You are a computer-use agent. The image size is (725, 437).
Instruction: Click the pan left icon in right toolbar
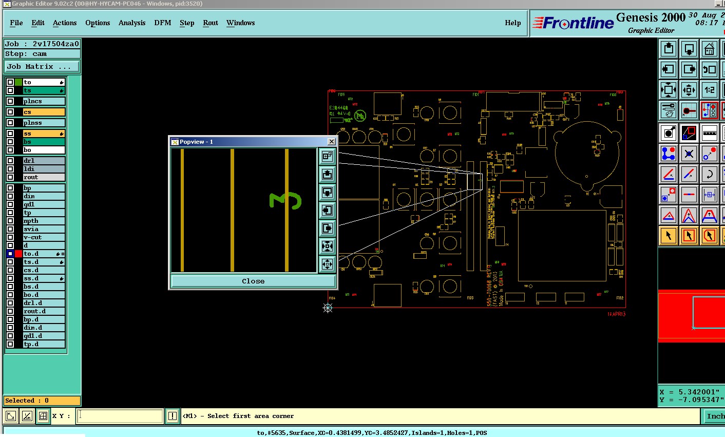(669, 69)
